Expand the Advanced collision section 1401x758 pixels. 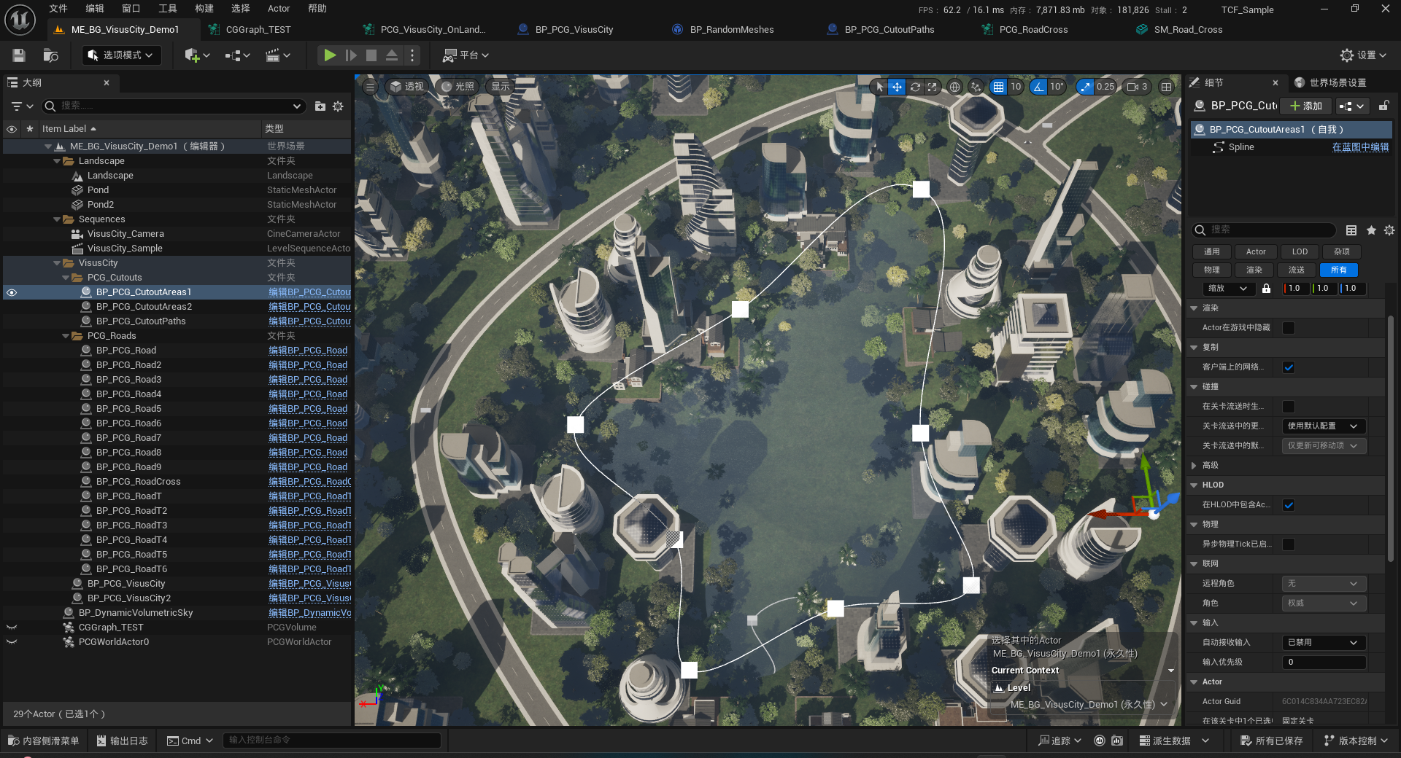pos(1194,466)
